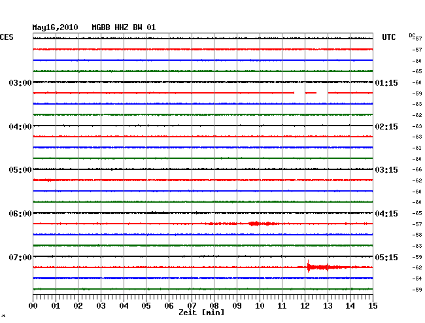
Task: Click minute 13 on the time axis
Action: point(328,305)
